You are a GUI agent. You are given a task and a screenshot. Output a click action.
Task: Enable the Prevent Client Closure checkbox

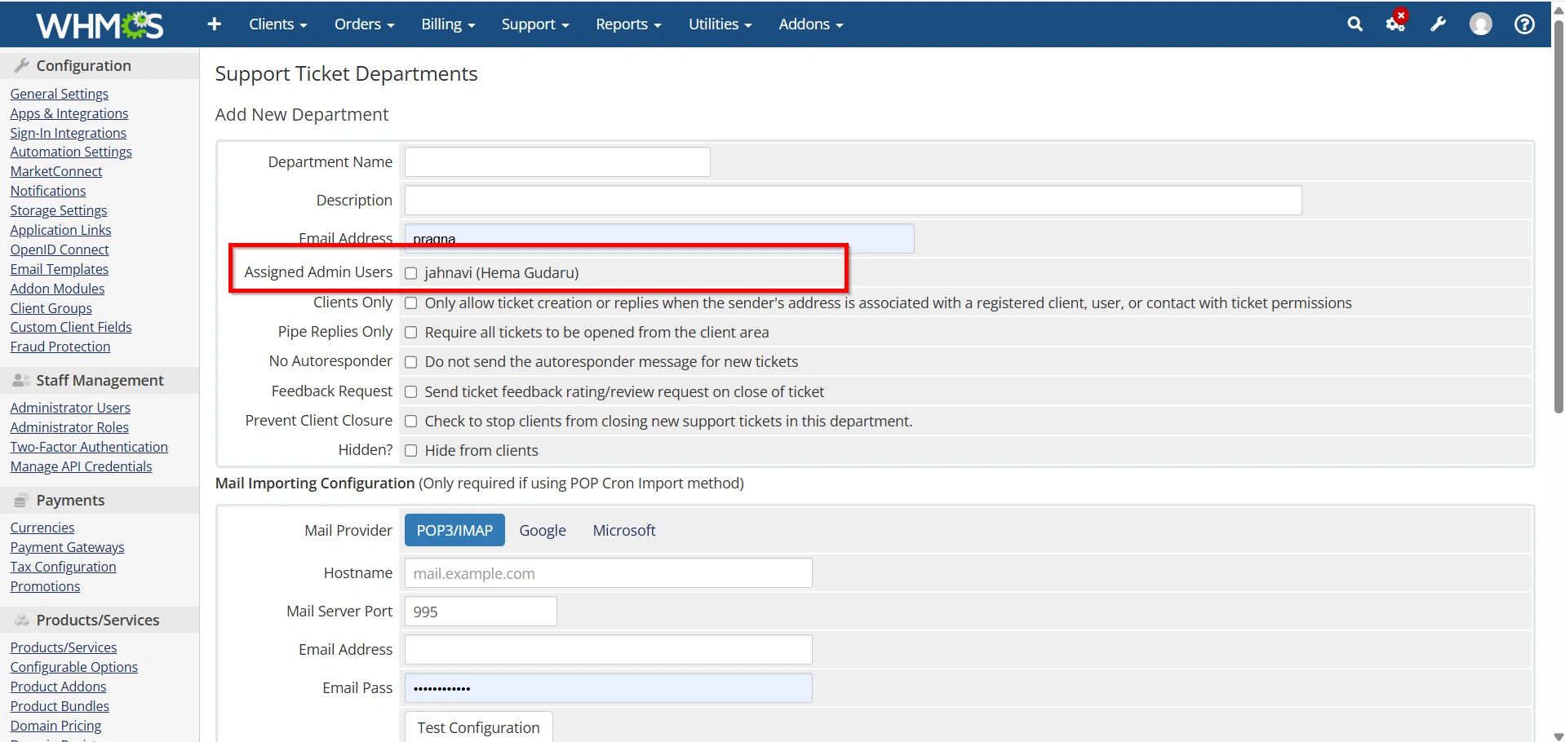(411, 422)
